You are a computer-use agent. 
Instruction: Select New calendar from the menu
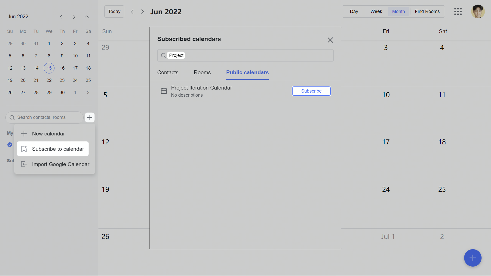[x=48, y=134]
